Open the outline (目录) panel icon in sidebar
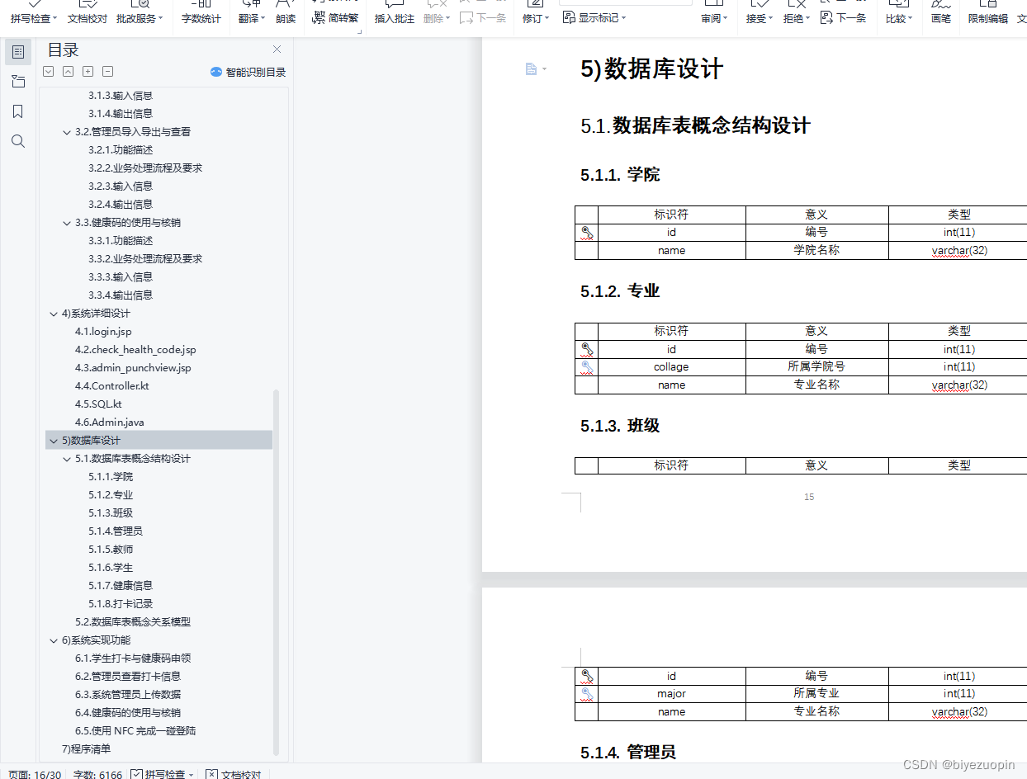Image resolution: width=1027 pixels, height=779 pixels. (18, 52)
